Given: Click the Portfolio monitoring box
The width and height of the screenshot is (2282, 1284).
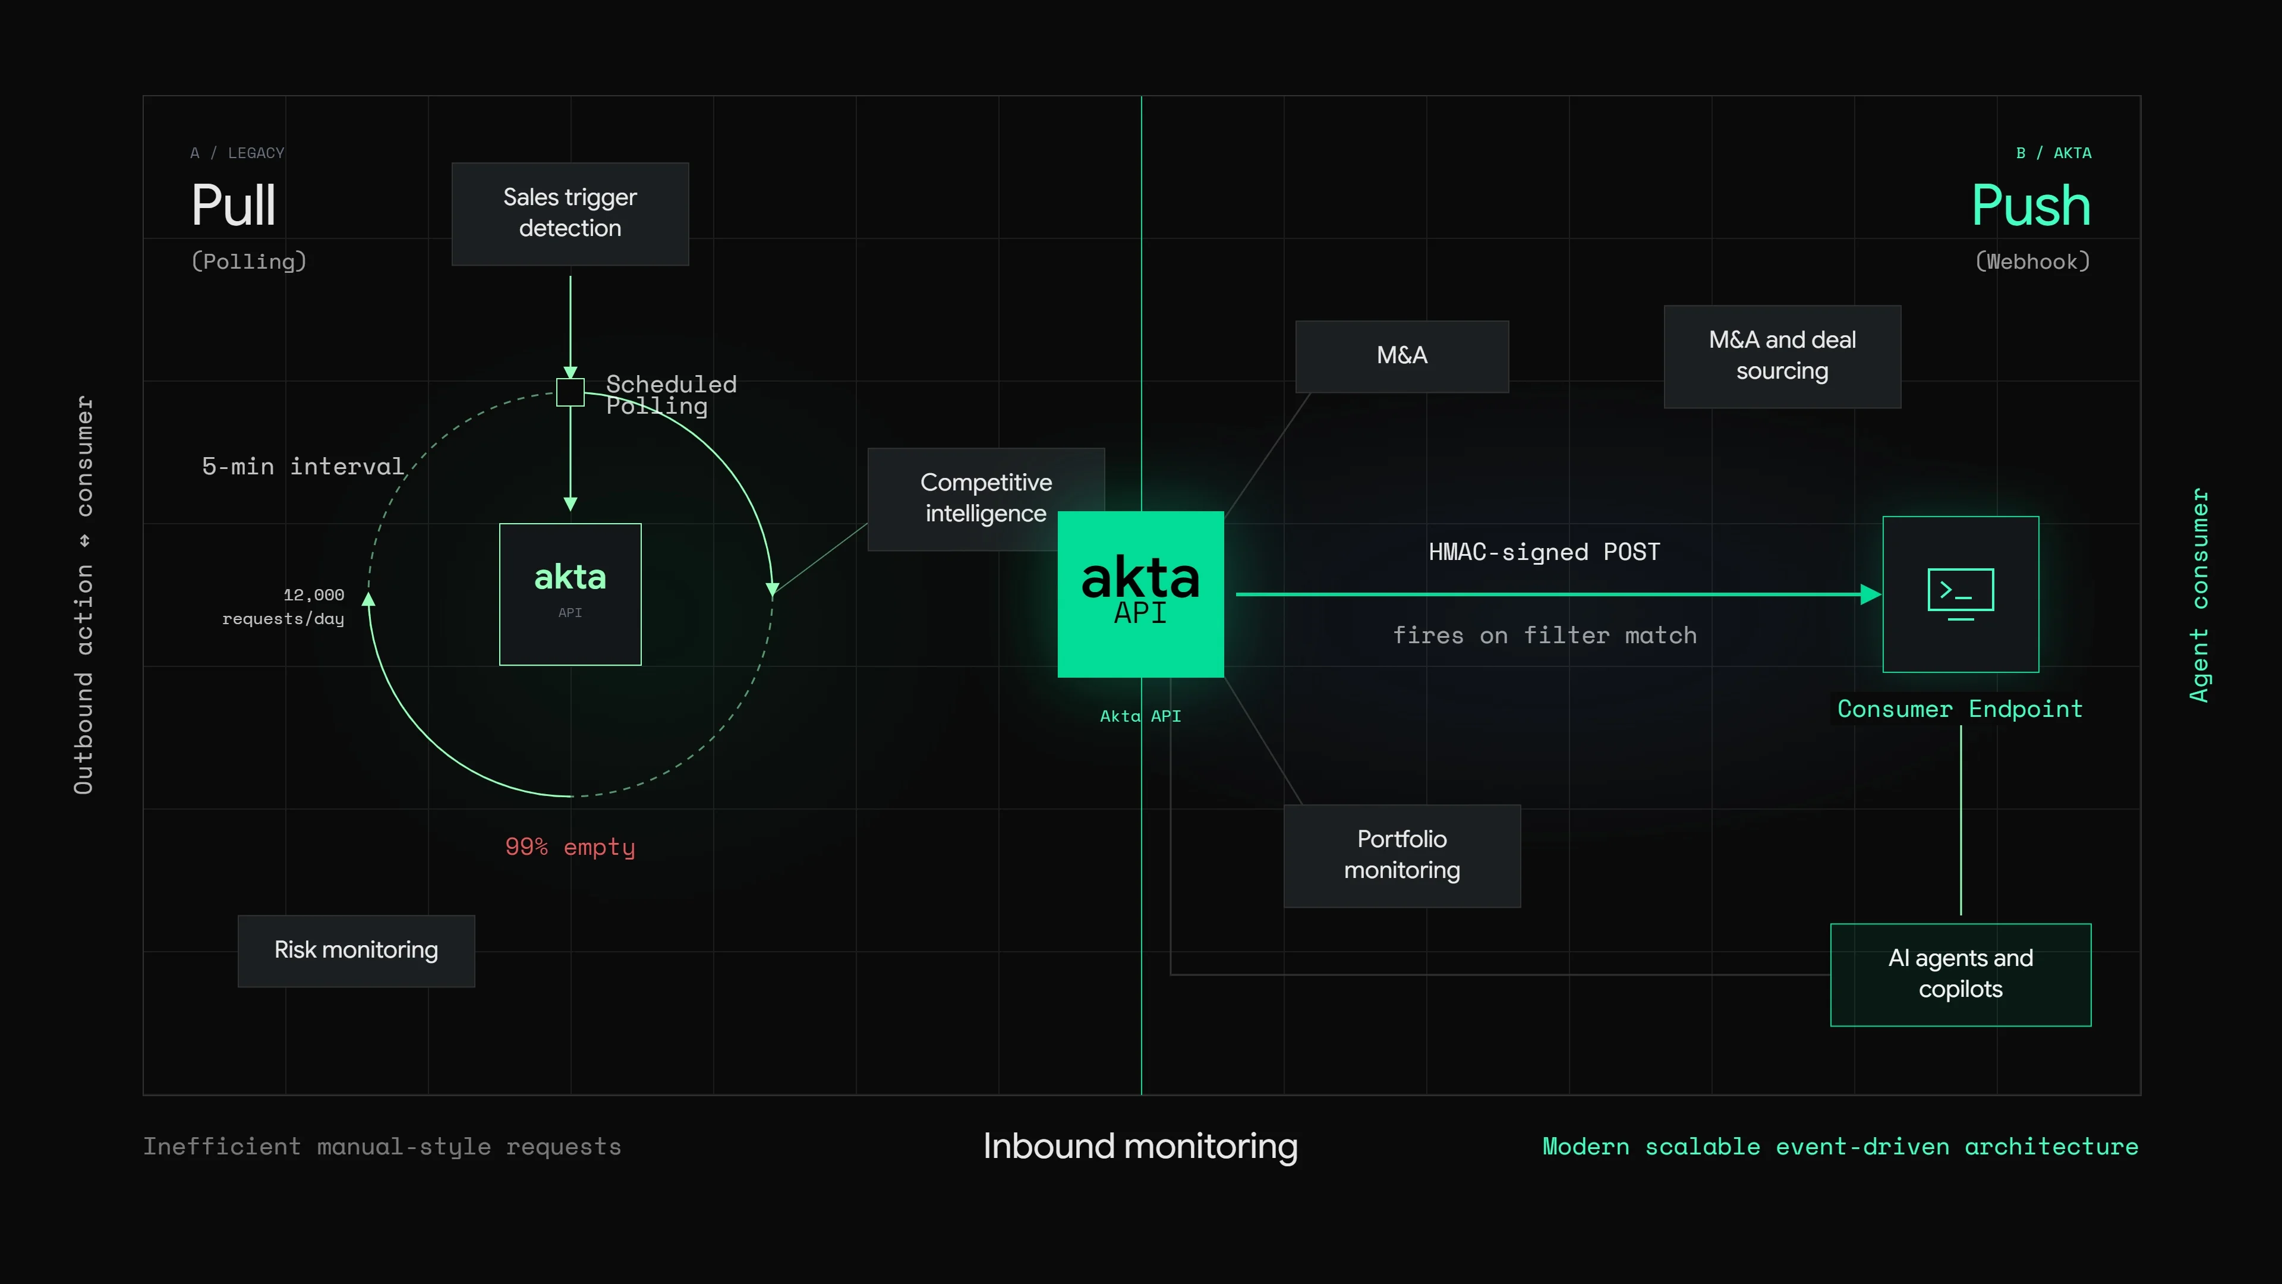Looking at the screenshot, I should pyautogui.click(x=1402, y=856).
